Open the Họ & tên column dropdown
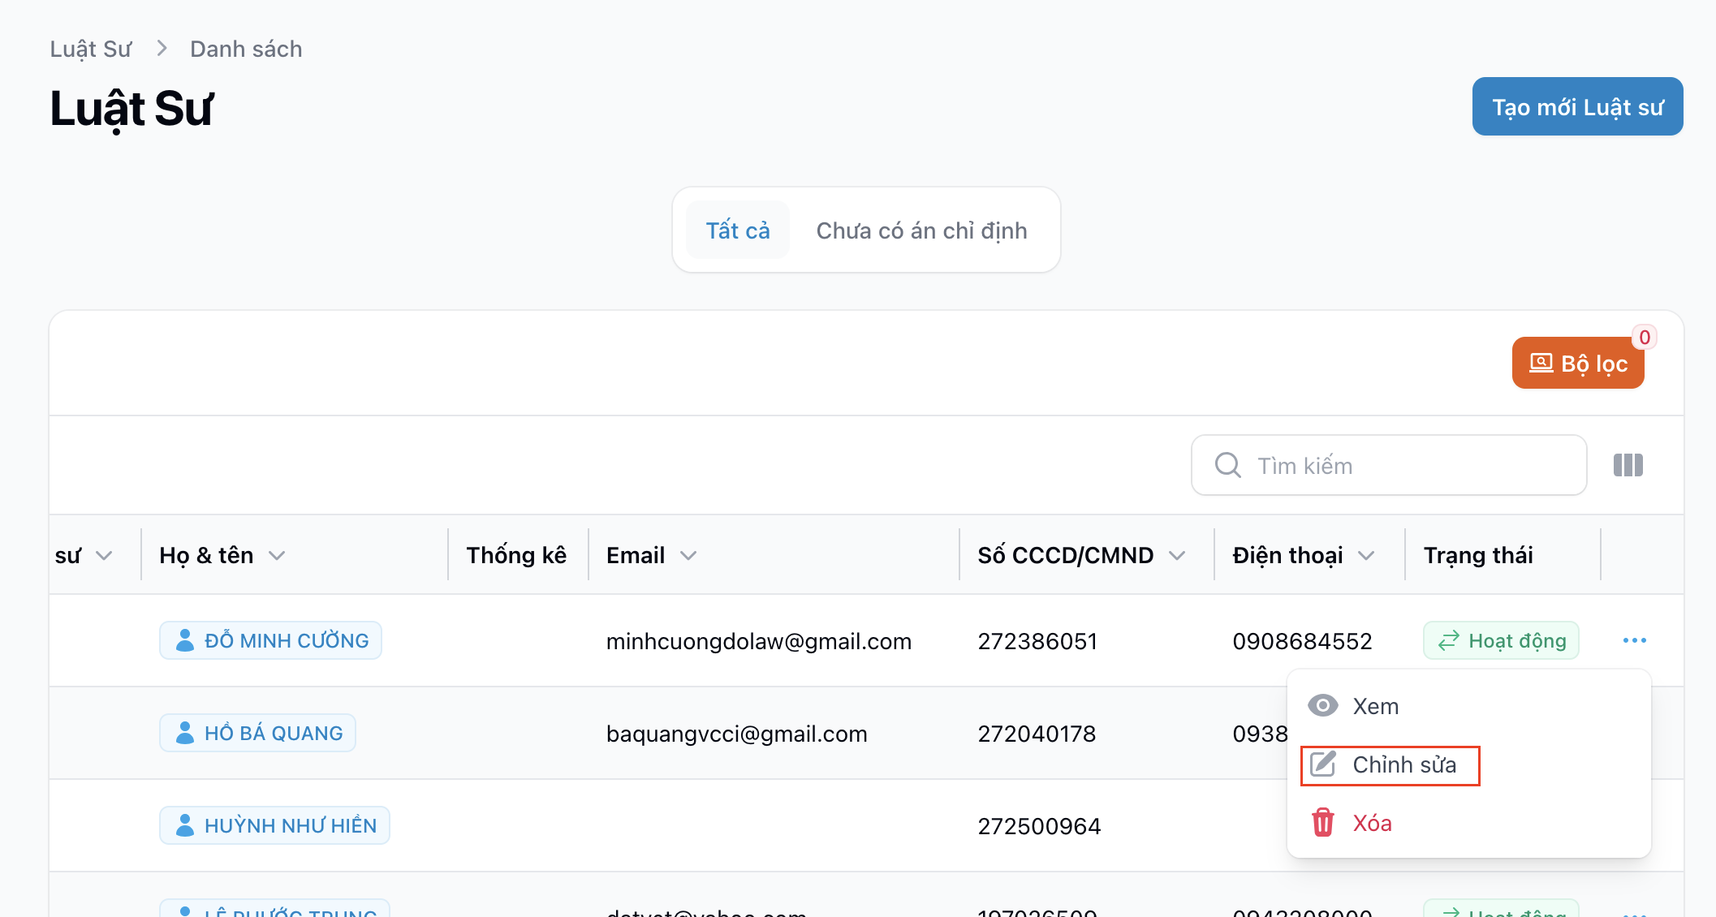Screen dimensions: 1716x917 point(277,555)
